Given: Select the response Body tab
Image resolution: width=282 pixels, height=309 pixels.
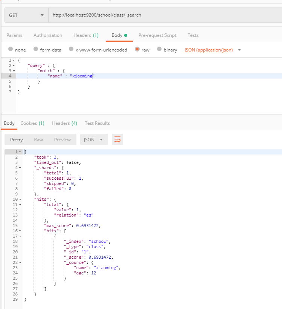Looking at the screenshot, I should [x=9, y=123].
